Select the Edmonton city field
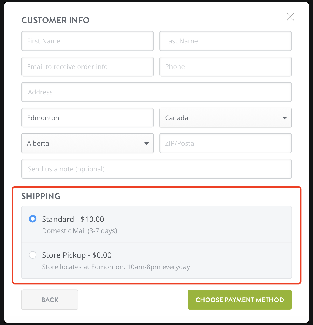Image resolution: width=313 pixels, height=325 pixels. pos(87,118)
